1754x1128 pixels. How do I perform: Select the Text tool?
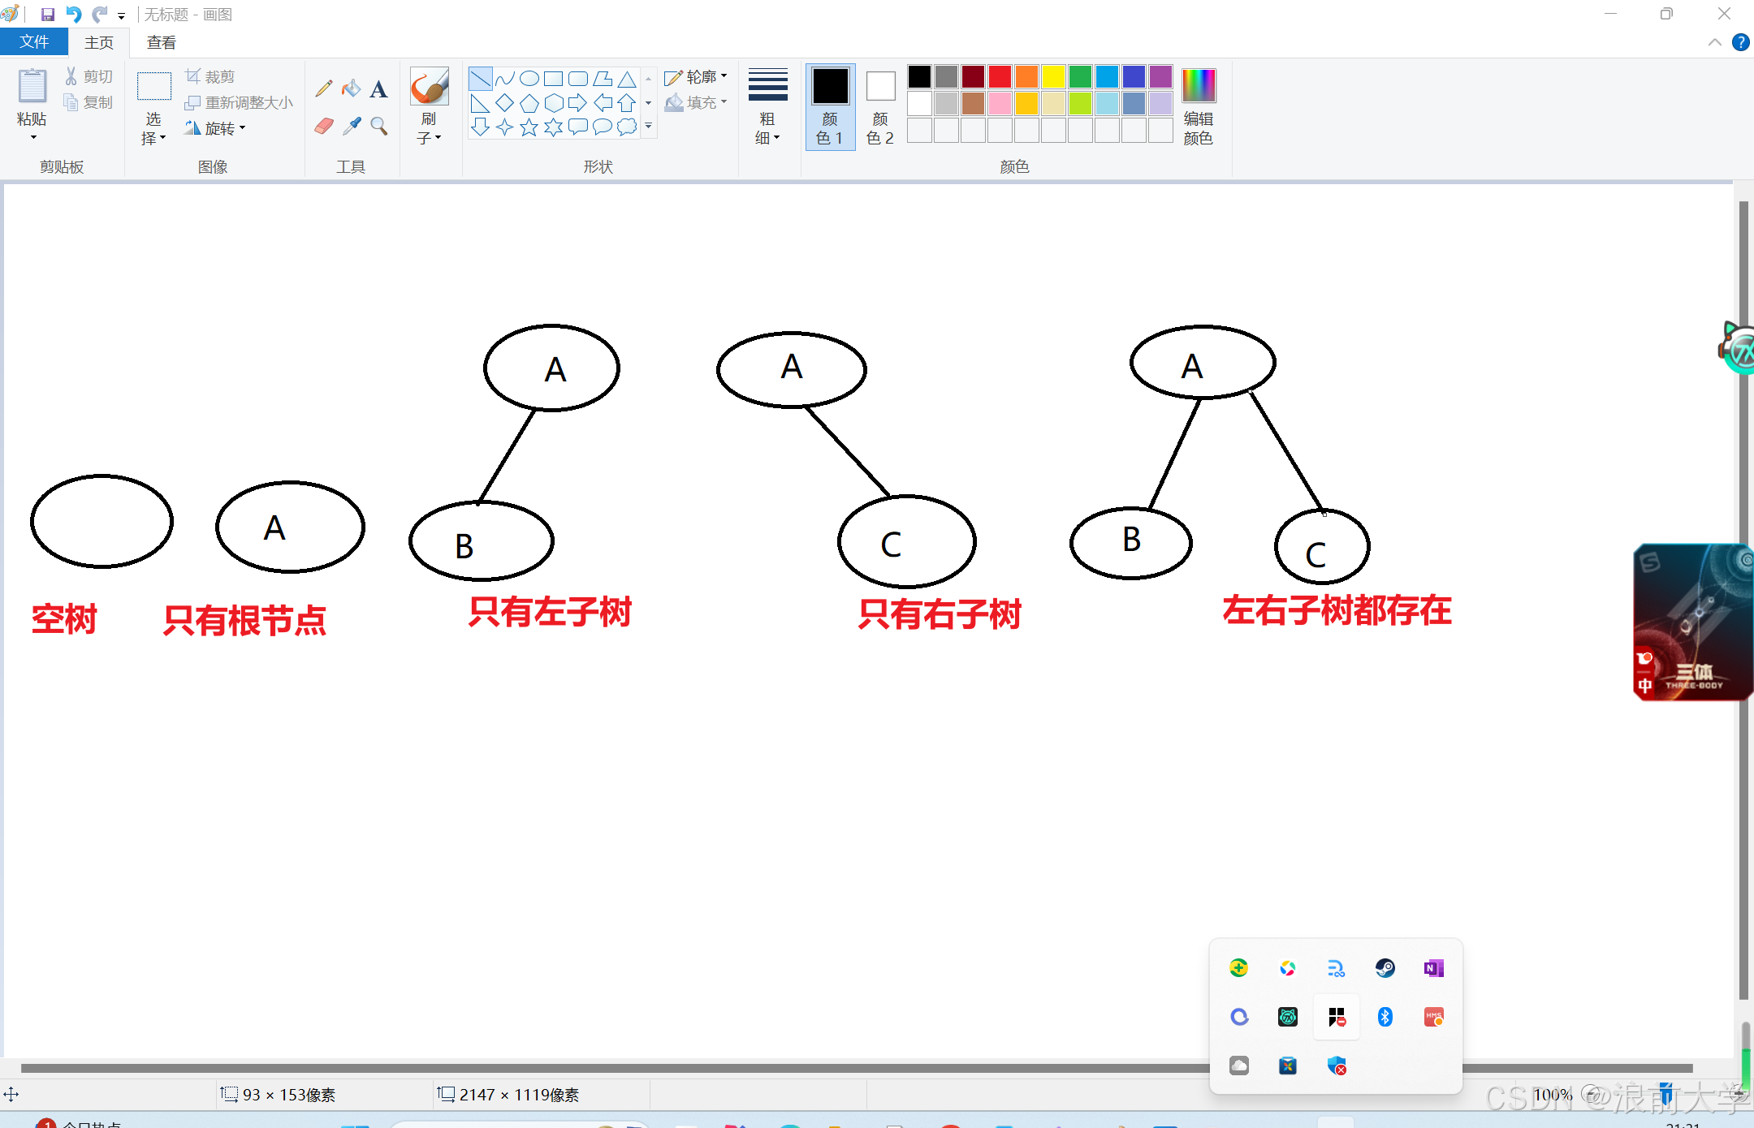(x=378, y=88)
